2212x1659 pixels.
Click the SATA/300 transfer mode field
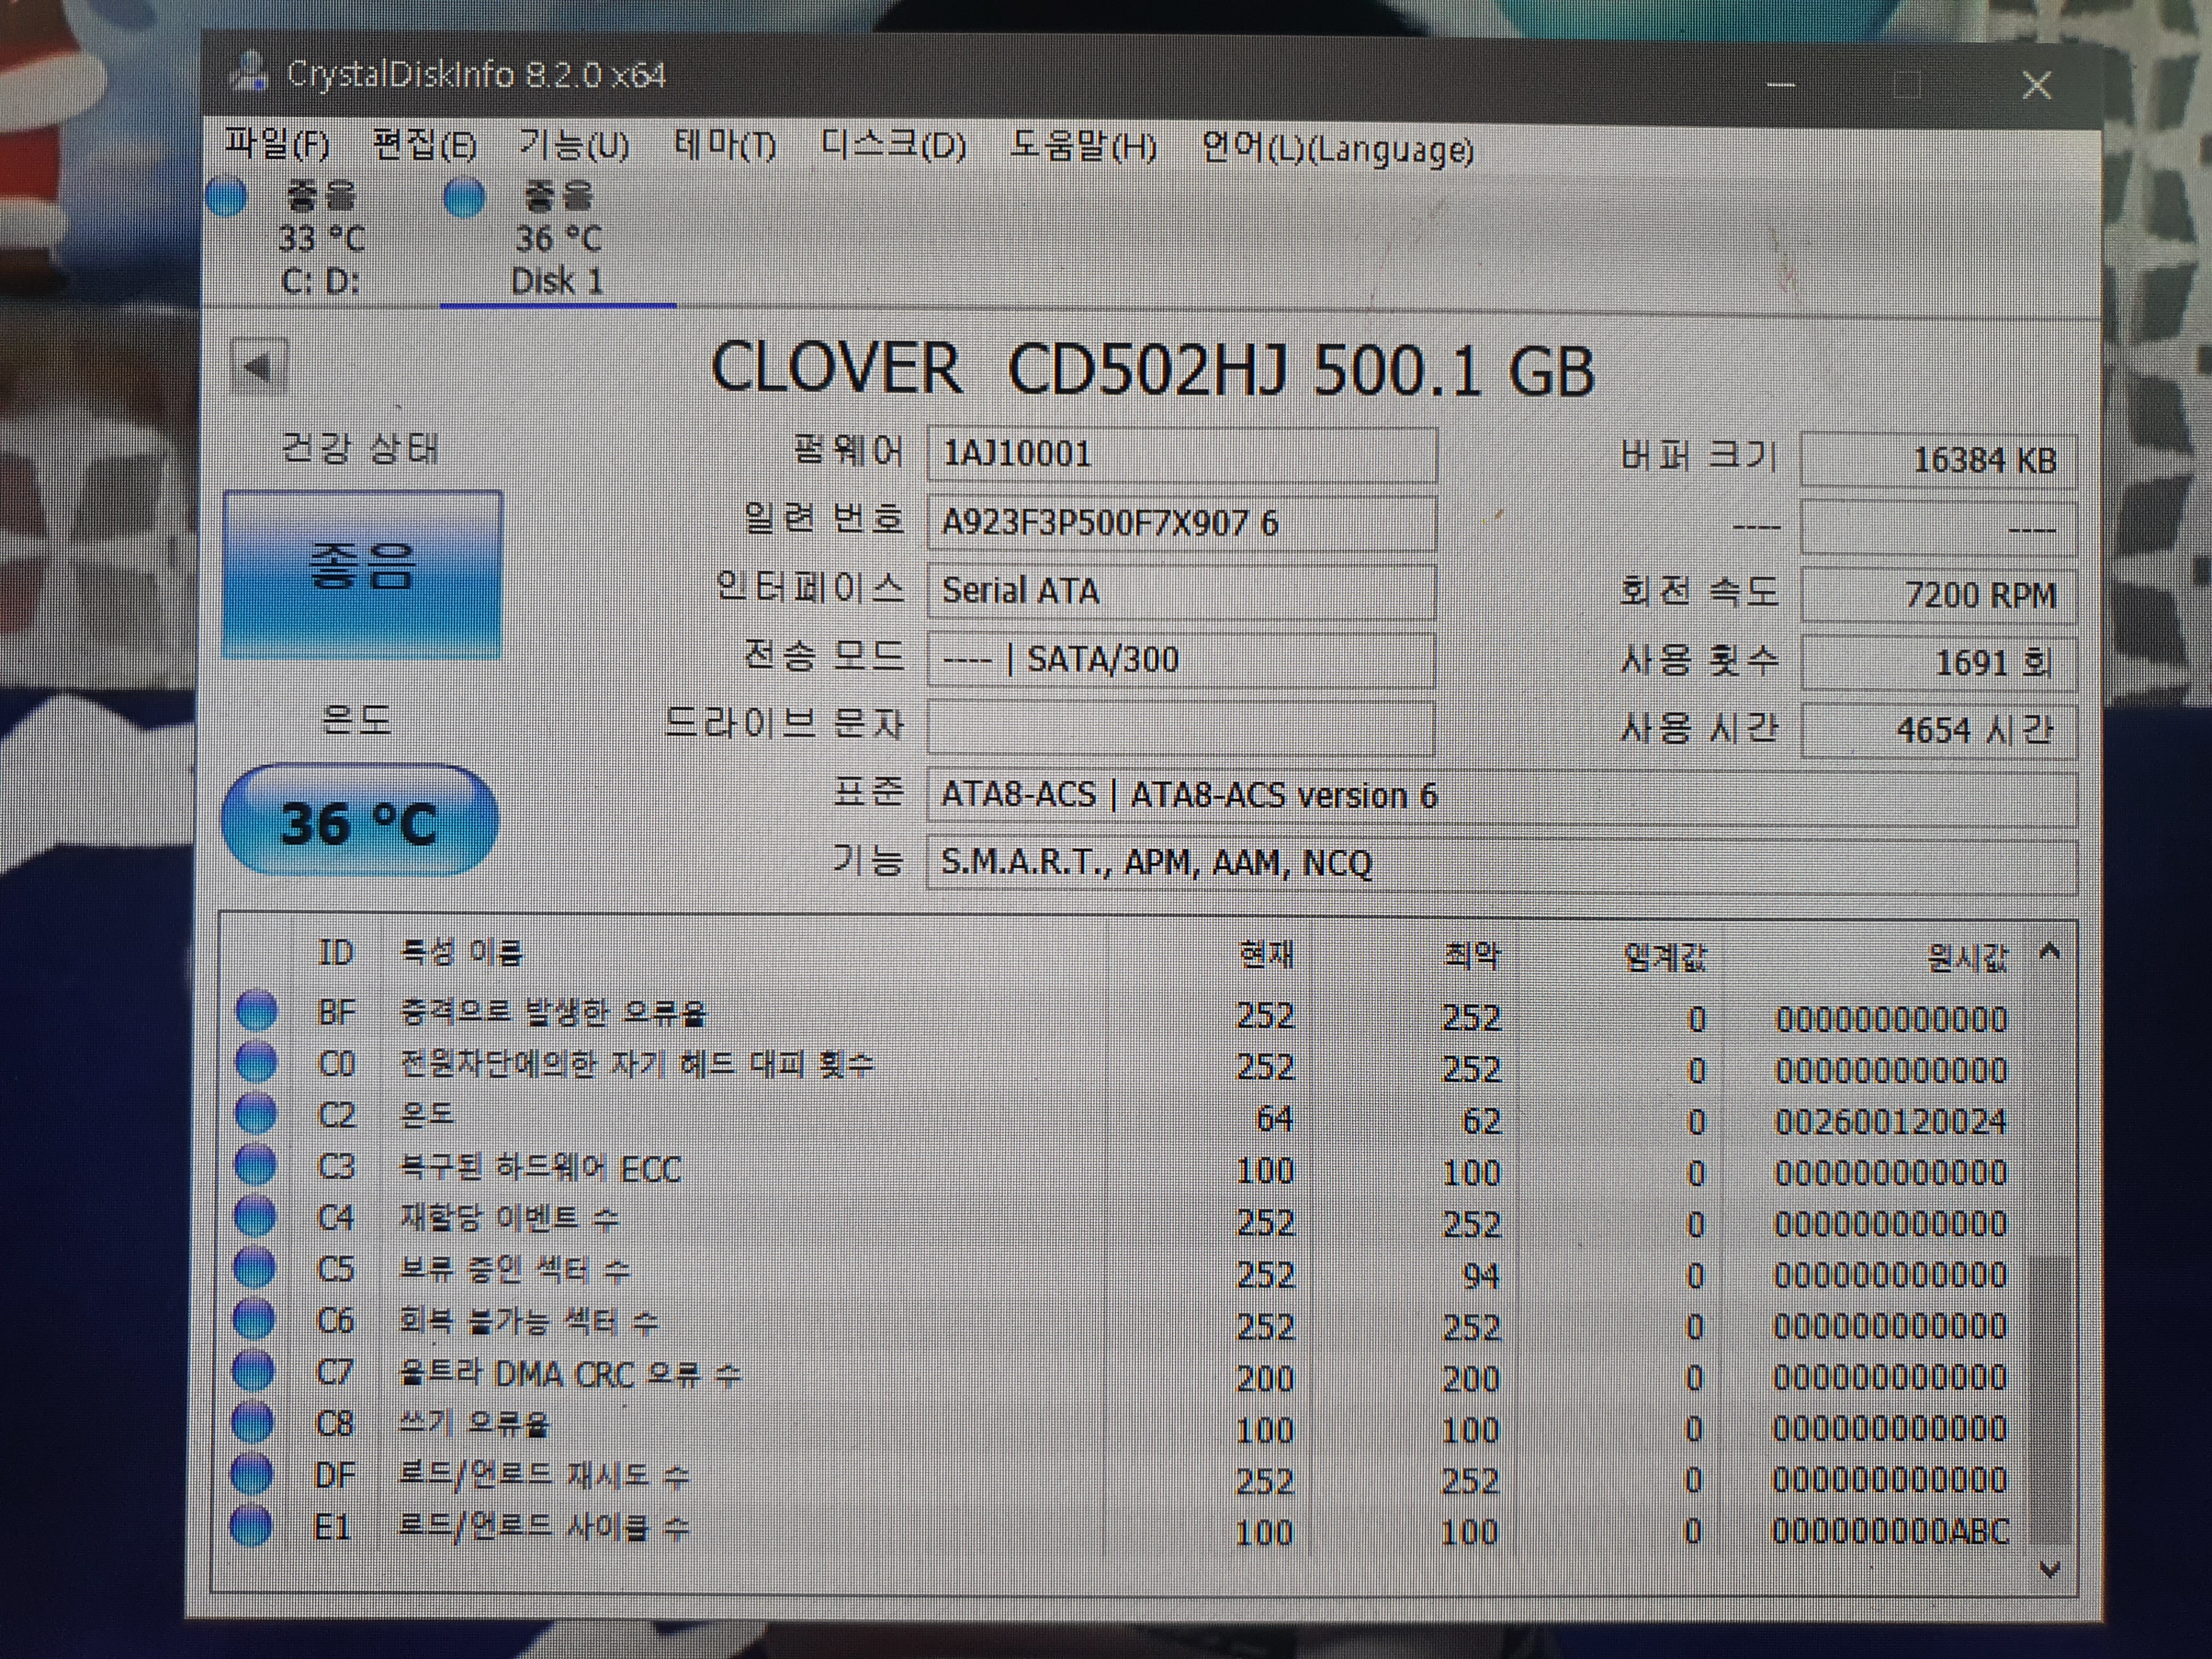(1182, 659)
